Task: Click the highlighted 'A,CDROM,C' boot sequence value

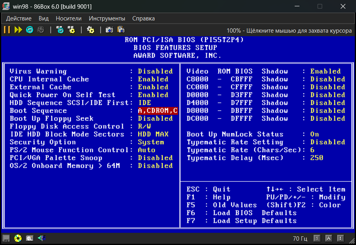Action: [158, 111]
